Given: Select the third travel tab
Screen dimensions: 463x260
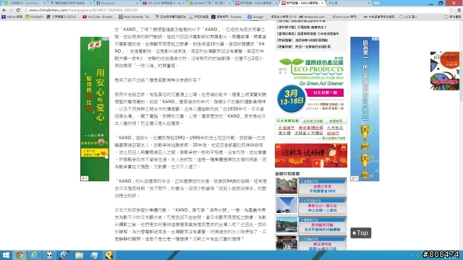Looking at the screenshot, I should click(x=336, y=121).
